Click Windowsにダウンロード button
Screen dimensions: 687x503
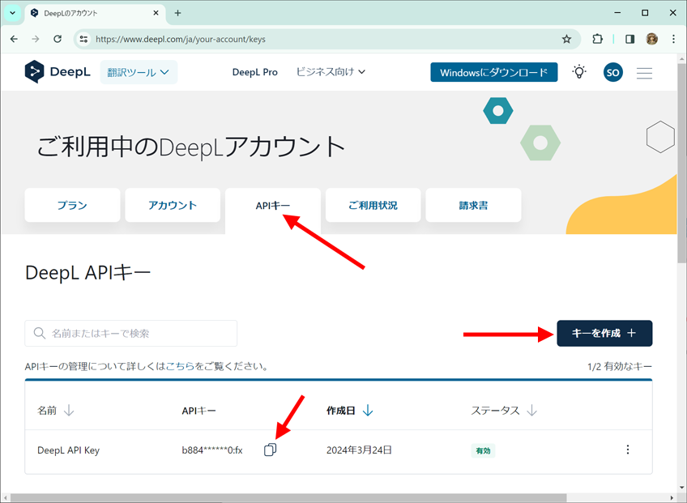[493, 72]
